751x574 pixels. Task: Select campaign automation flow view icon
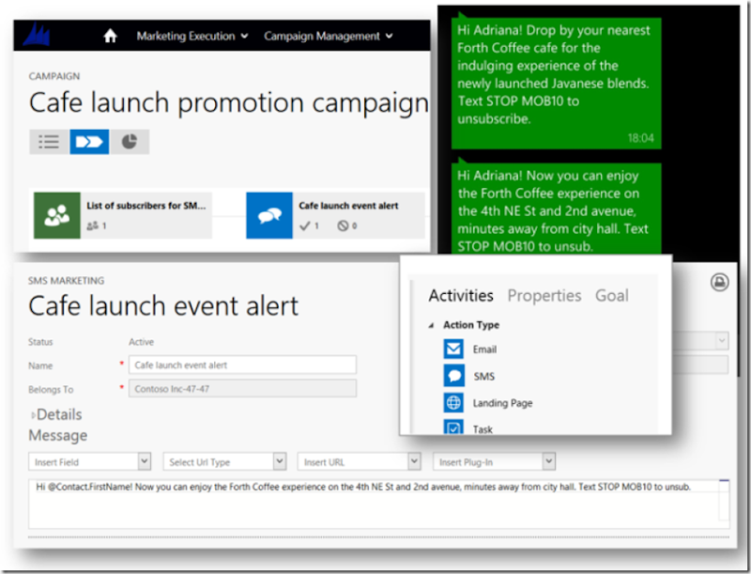click(x=89, y=142)
